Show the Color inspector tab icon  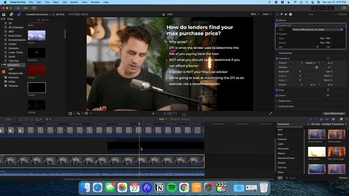[x=281, y=14]
